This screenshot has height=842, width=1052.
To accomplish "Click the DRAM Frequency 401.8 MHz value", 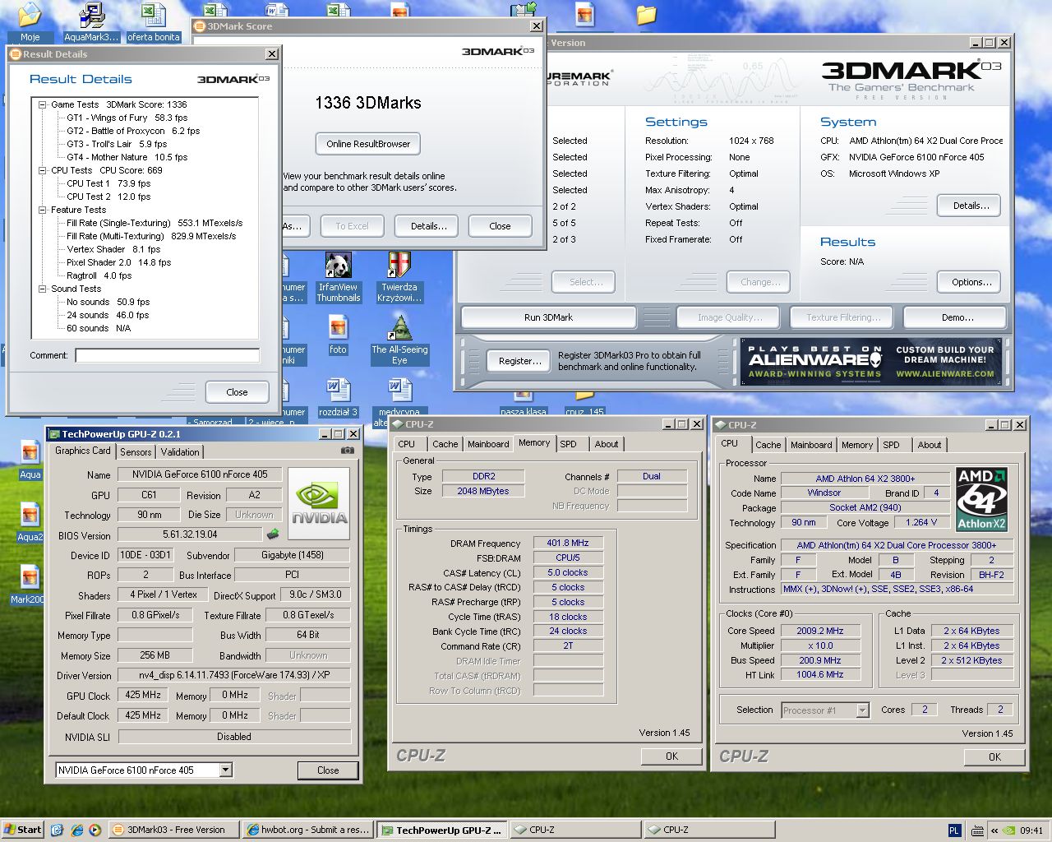I will pyautogui.click(x=568, y=543).
